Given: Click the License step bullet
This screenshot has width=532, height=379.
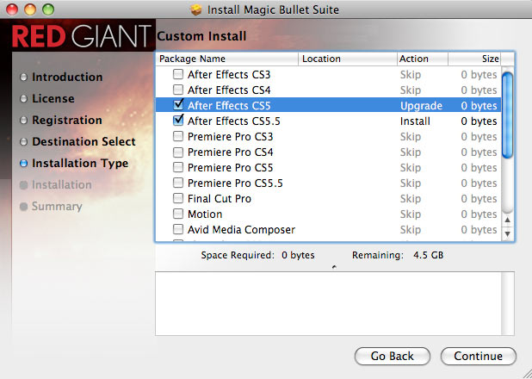Looking at the screenshot, I should click(x=23, y=99).
